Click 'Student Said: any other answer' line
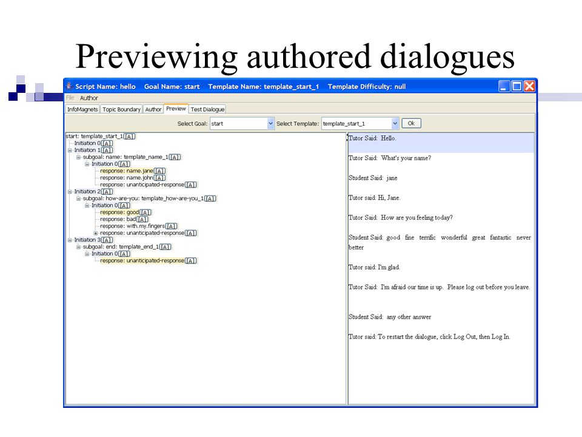Screen dimensions: 582x437 (x=390, y=317)
